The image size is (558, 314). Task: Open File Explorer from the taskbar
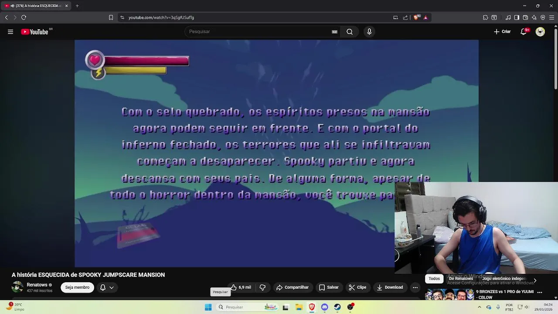[x=299, y=307]
